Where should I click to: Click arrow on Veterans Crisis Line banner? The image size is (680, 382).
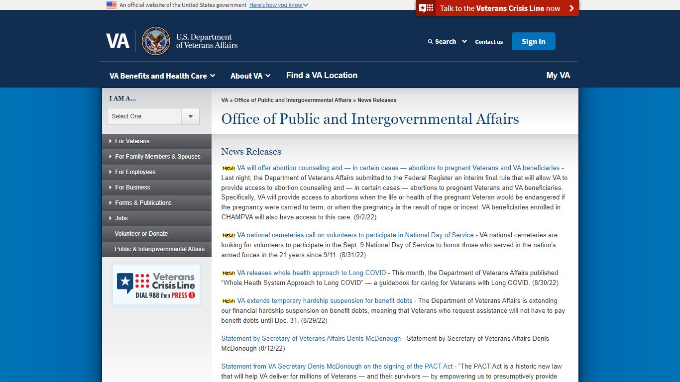coord(571,8)
